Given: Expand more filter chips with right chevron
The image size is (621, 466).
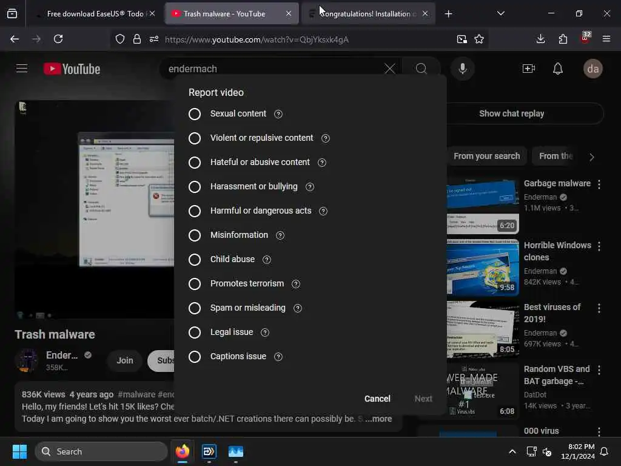Looking at the screenshot, I should click(592, 157).
